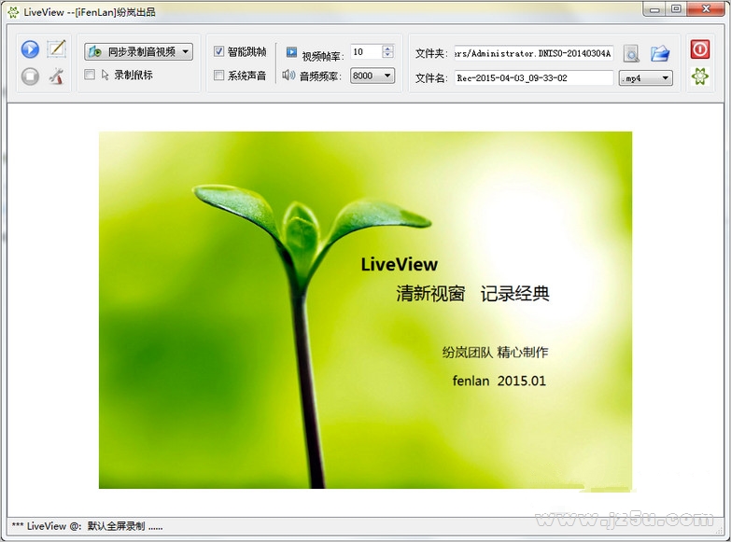Click the LiveView app icon in title bar
Image resolution: width=731 pixels, height=542 pixels.
[13, 12]
